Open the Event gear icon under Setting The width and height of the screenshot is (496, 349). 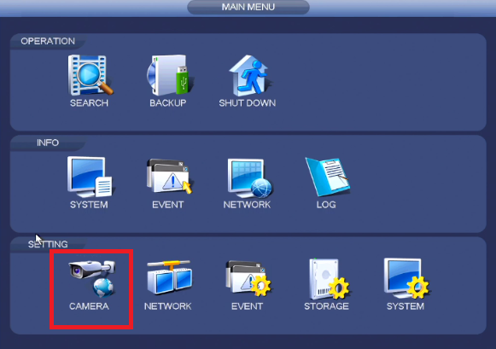coord(248,278)
